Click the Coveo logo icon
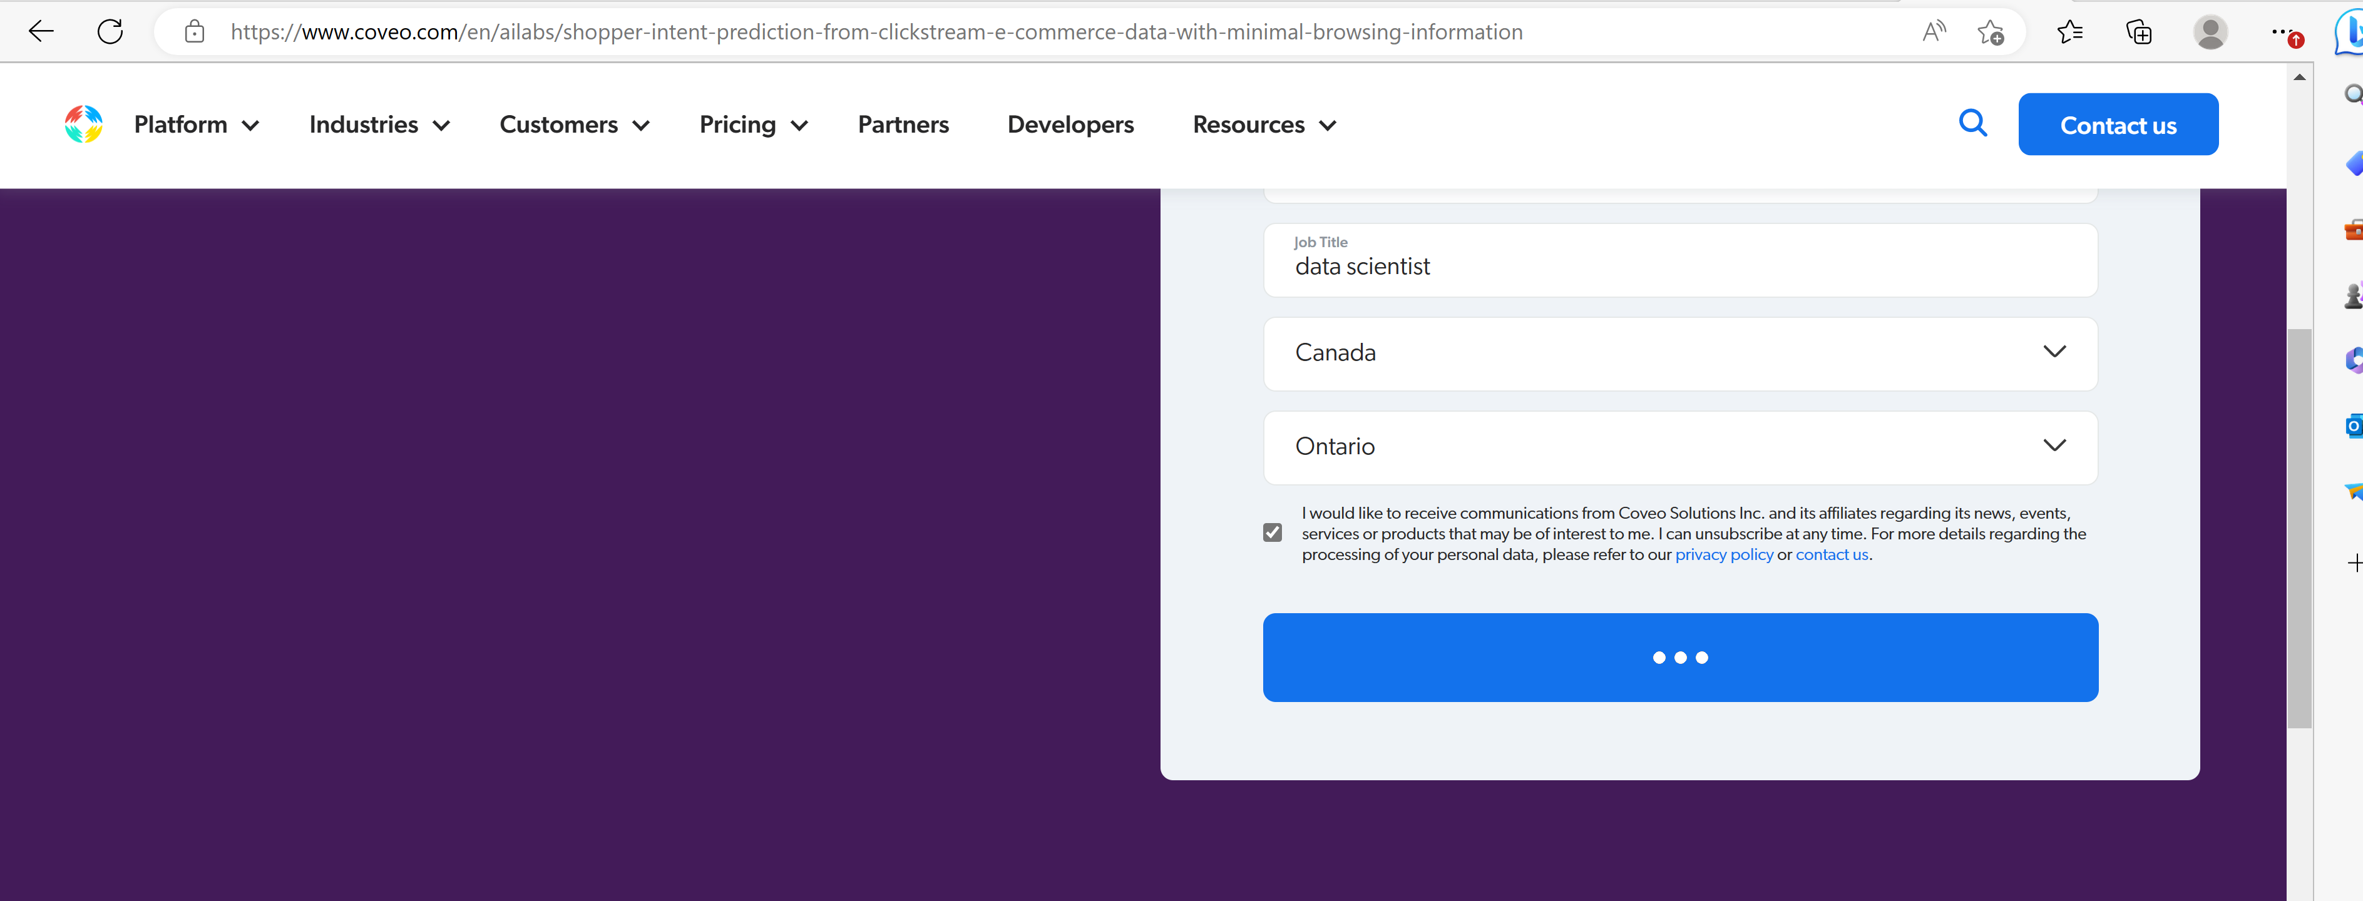The width and height of the screenshot is (2363, 901). point(83,124)
